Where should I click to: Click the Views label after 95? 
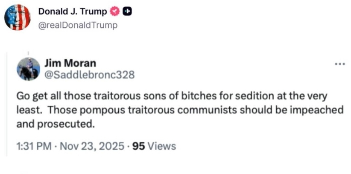coord(161,146)
